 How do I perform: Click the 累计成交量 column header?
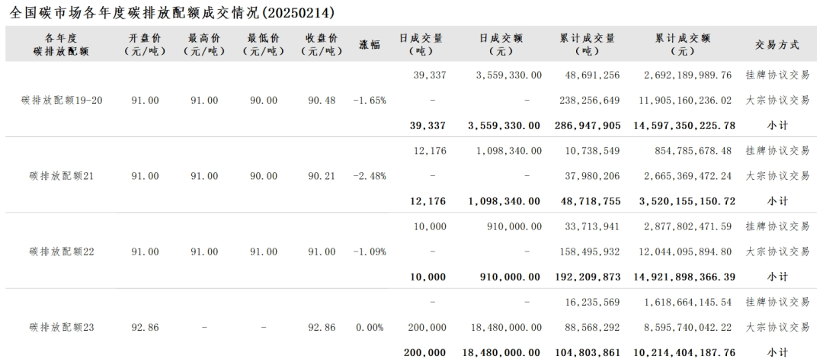click(x=588, y=44)
